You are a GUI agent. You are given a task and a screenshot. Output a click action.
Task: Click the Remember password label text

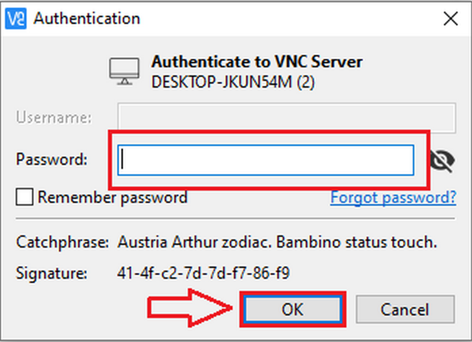(x=112, y=197)
